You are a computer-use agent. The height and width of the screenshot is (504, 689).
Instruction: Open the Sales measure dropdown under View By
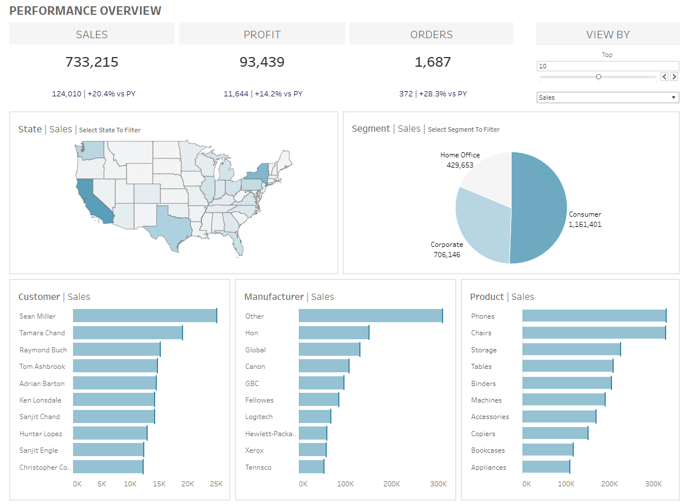coord(607,97)
